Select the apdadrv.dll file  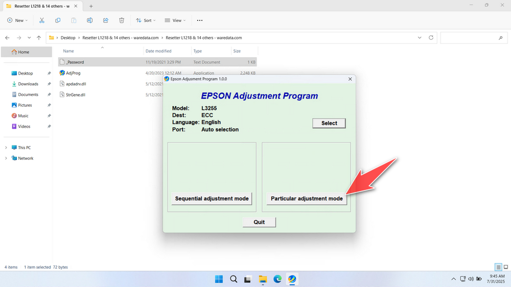click(76, 84)
